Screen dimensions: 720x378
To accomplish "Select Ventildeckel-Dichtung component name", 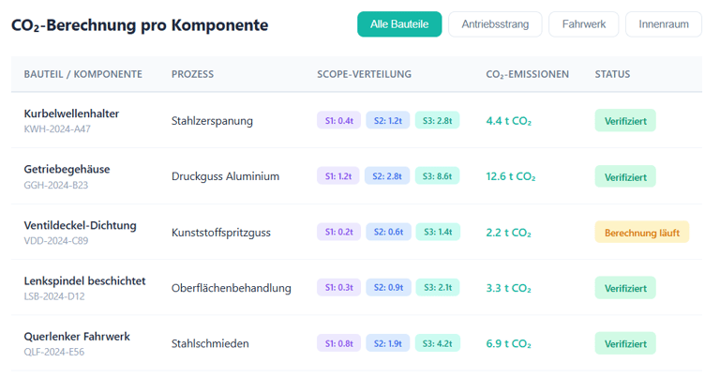I will 80,225.
